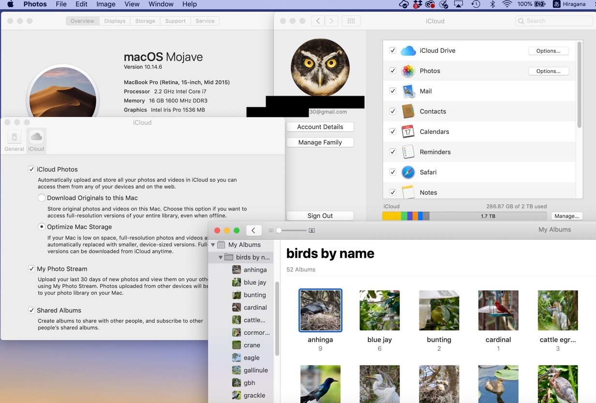Uncheck iCloud Drive checkbox
This screenshot has width=596, height=403.
click(393, 51)
